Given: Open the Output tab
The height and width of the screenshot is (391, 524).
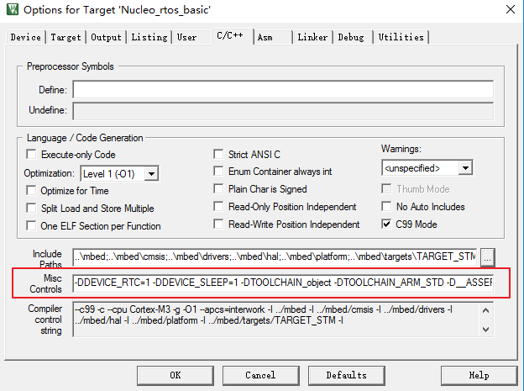Looking at the screenshot, I should click(x=107, y=37).
